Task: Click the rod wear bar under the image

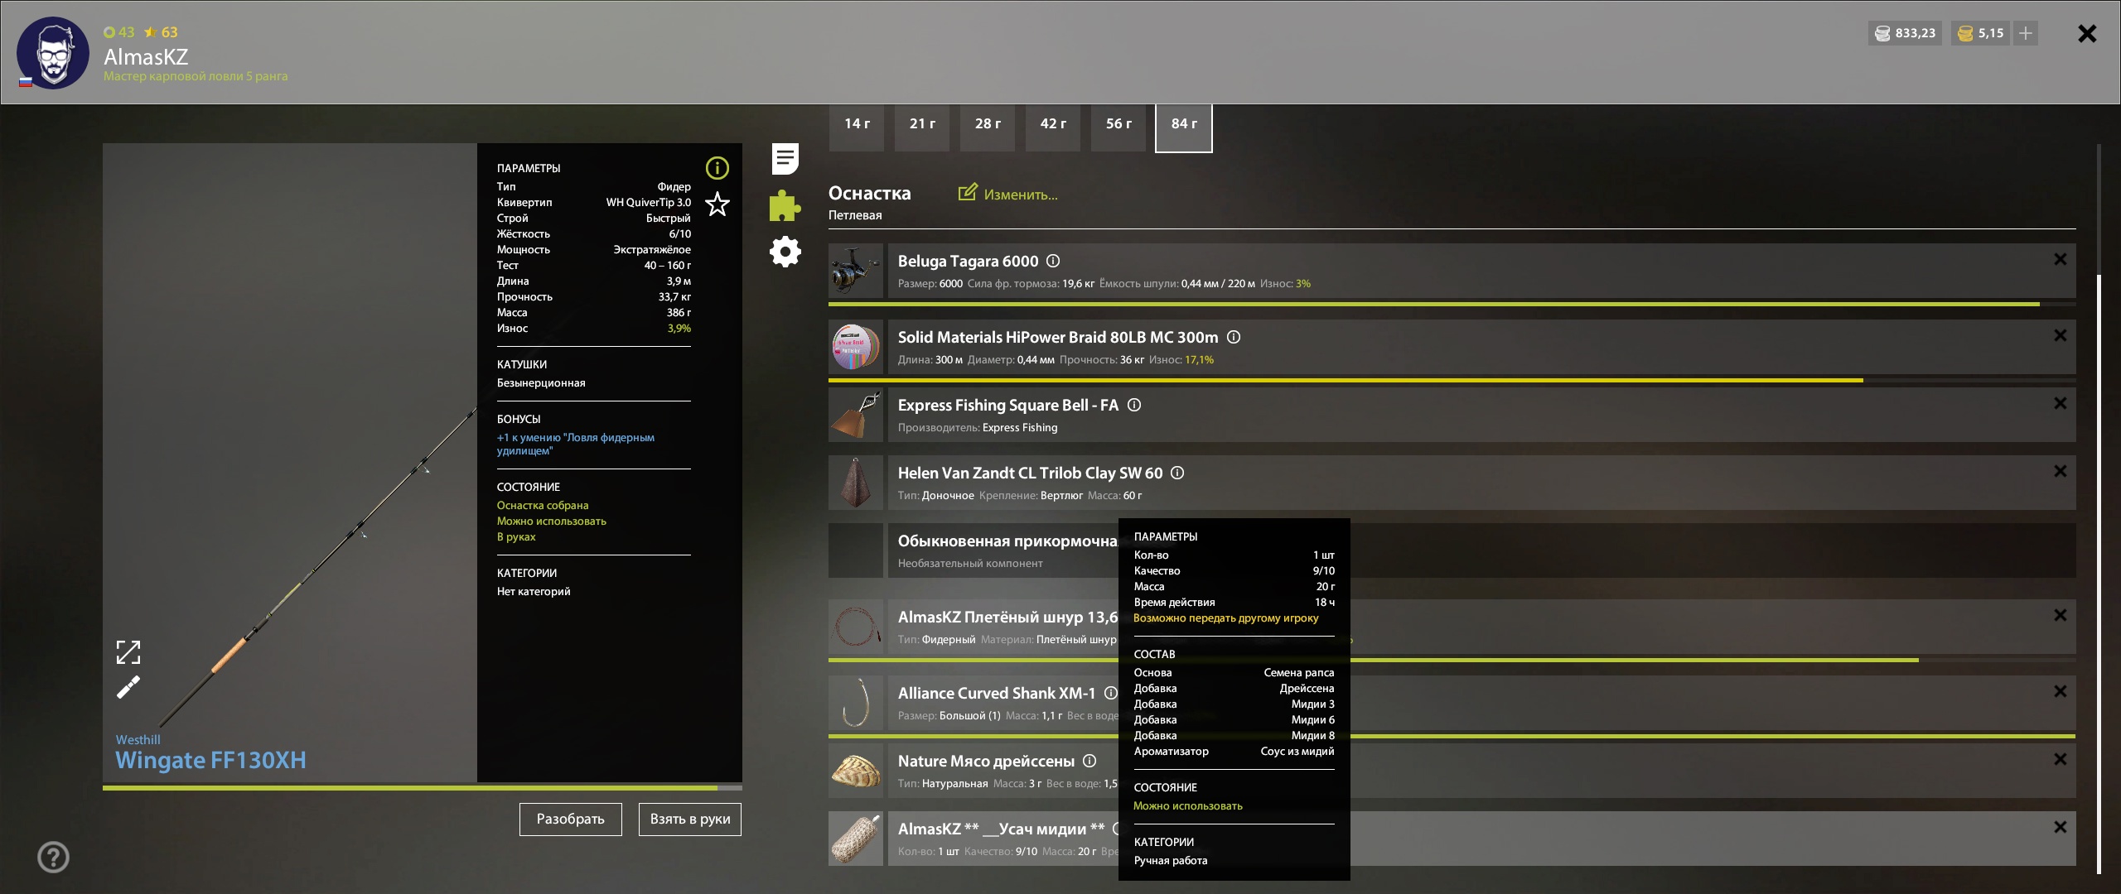Action: (423, 788)
